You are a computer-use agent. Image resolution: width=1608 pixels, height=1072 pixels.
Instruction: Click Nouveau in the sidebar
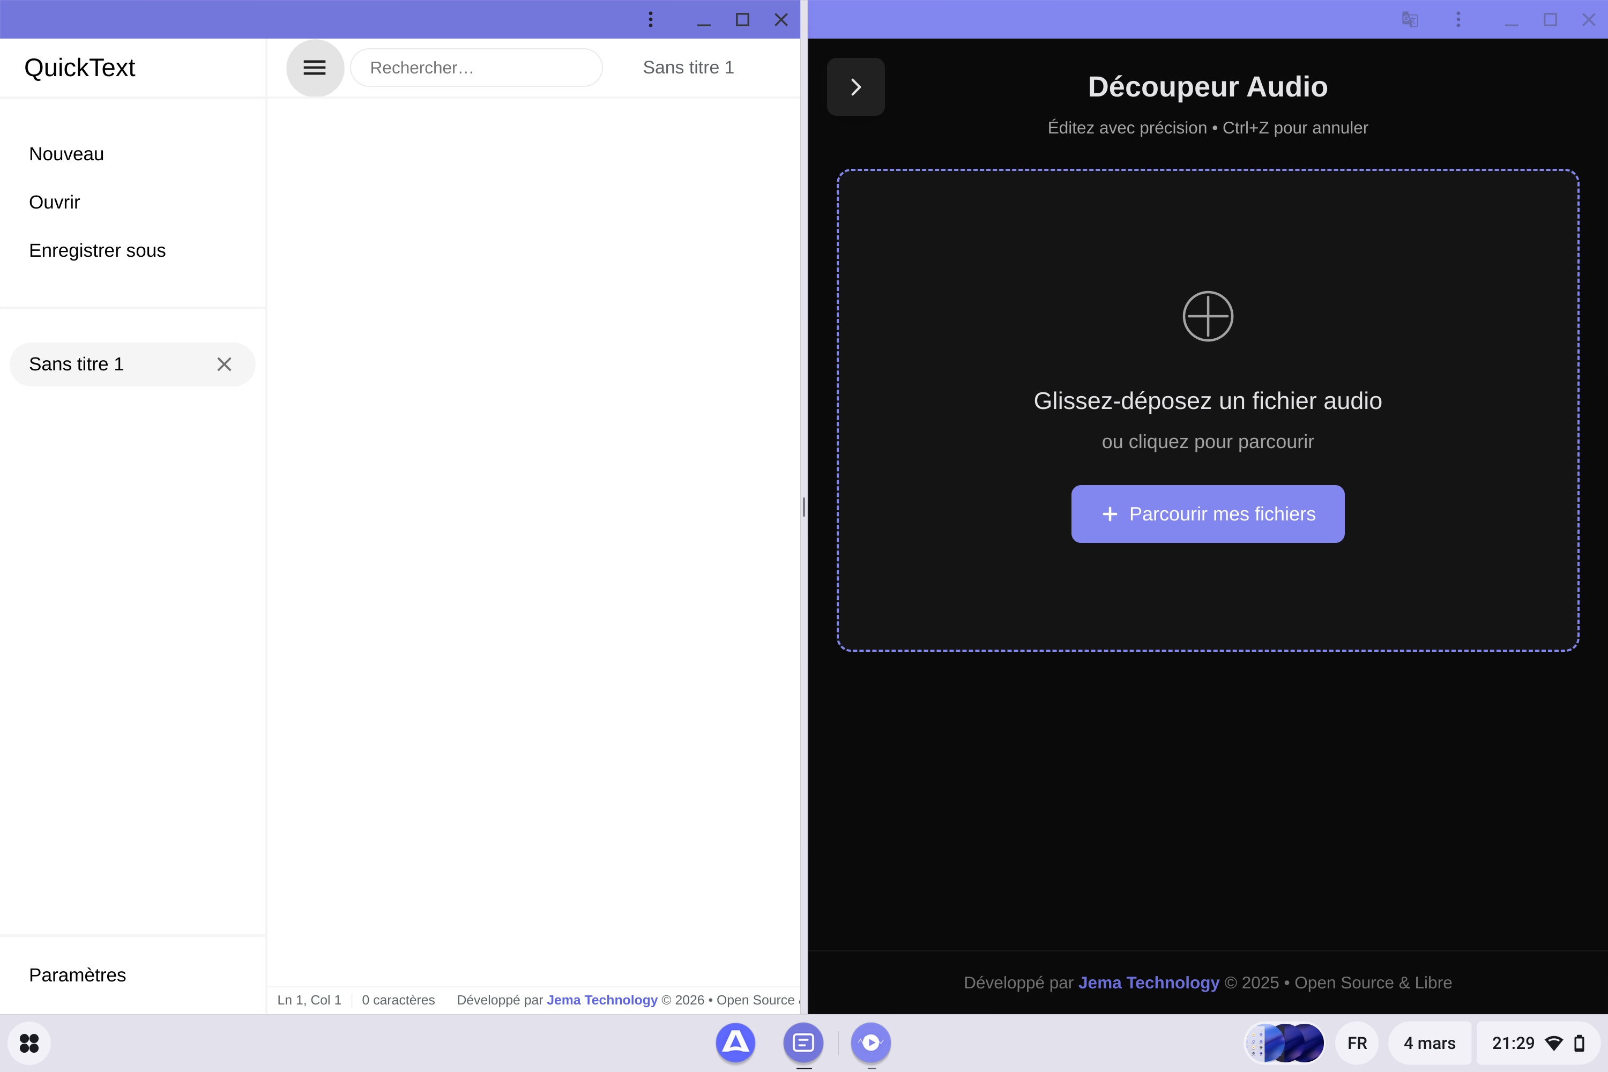(x=66, y=154)
